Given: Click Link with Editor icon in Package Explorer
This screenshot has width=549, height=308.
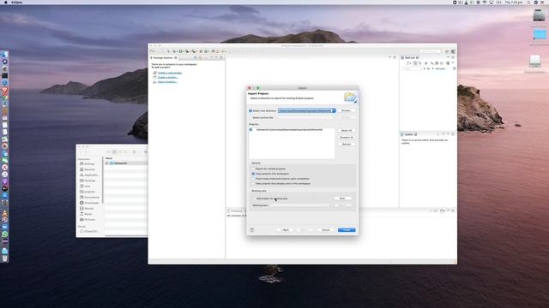Looking at the screenshot, I should pos(200,57).
